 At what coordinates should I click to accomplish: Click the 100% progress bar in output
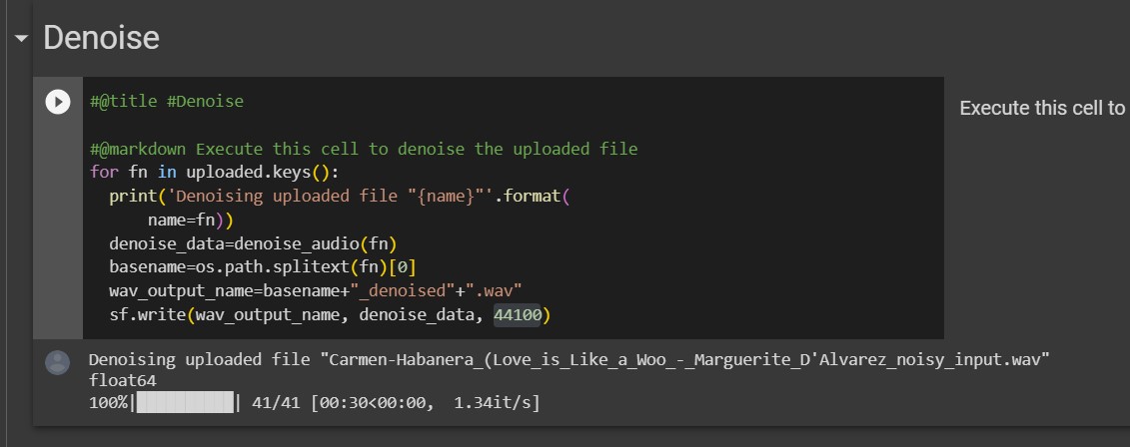(185, 402)
